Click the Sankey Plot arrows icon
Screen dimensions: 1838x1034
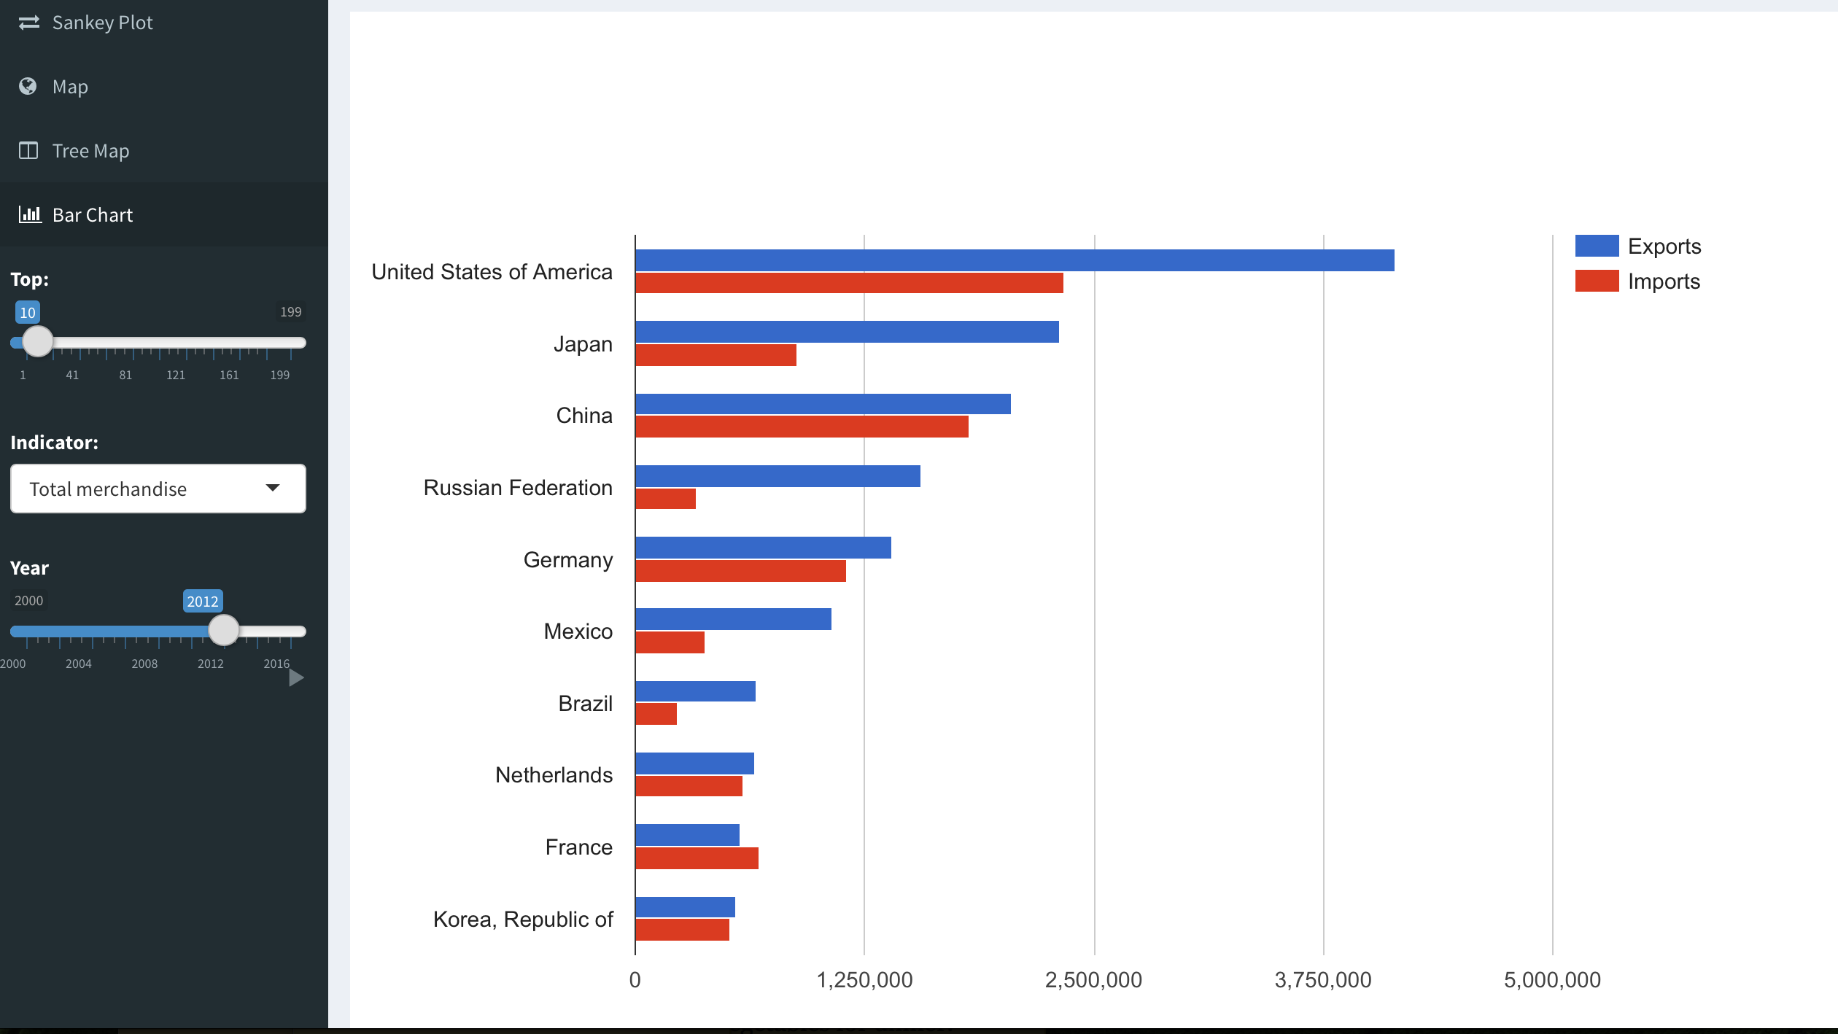point(28,23)
